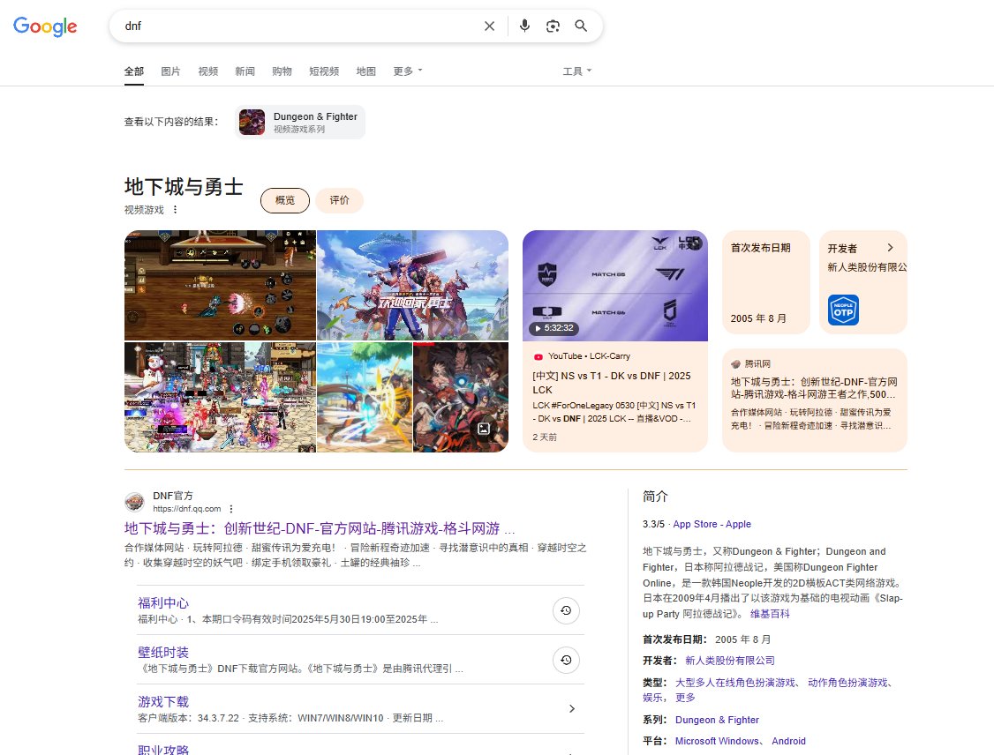Expand the 更多 dropdown
Viewport: 994px width, 755px height.
point(408,71)
